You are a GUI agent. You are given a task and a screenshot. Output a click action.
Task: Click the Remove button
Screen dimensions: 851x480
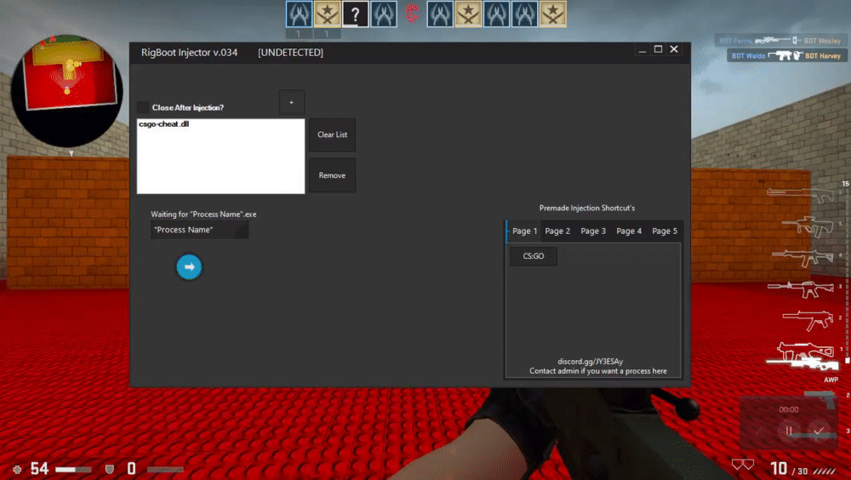332,175
